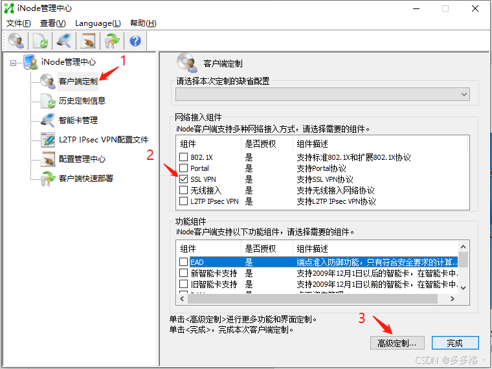Click function list scrollbar up arrow

point(463,247)
